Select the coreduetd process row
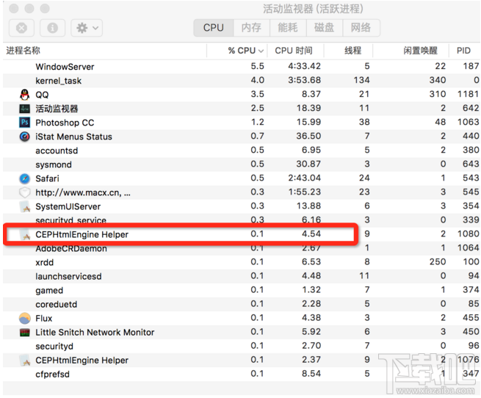The height and width of the screenshot is (398, 481). pos(241,305)
